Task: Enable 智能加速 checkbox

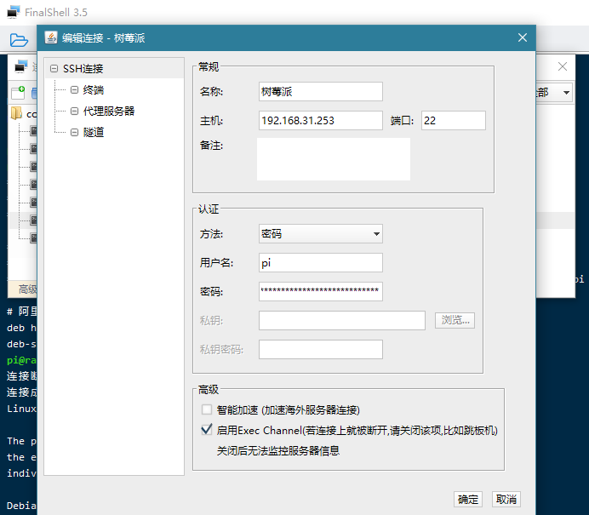Action: tap(207, 409)
